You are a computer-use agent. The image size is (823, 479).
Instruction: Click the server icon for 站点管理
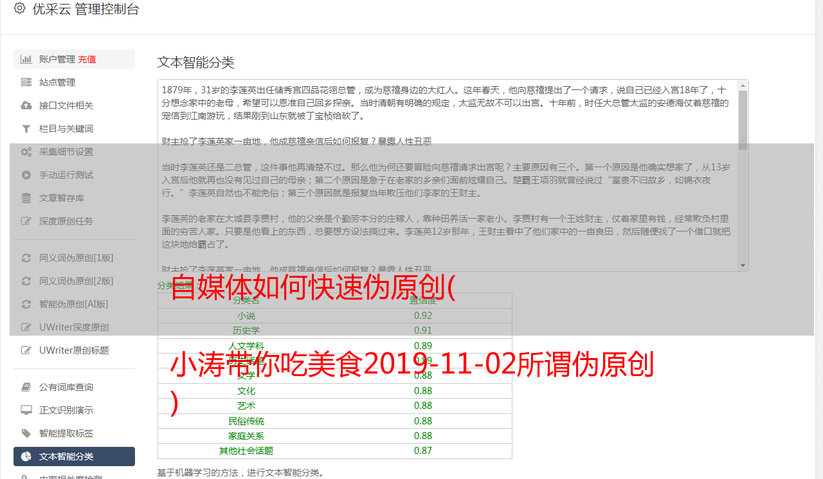tap(26, 82)
